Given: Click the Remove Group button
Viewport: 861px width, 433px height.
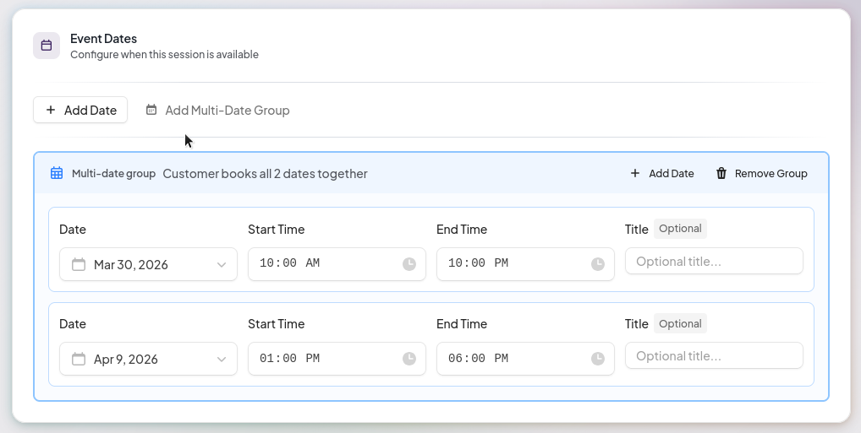Looking at the screenshot, I should (761, 173).
